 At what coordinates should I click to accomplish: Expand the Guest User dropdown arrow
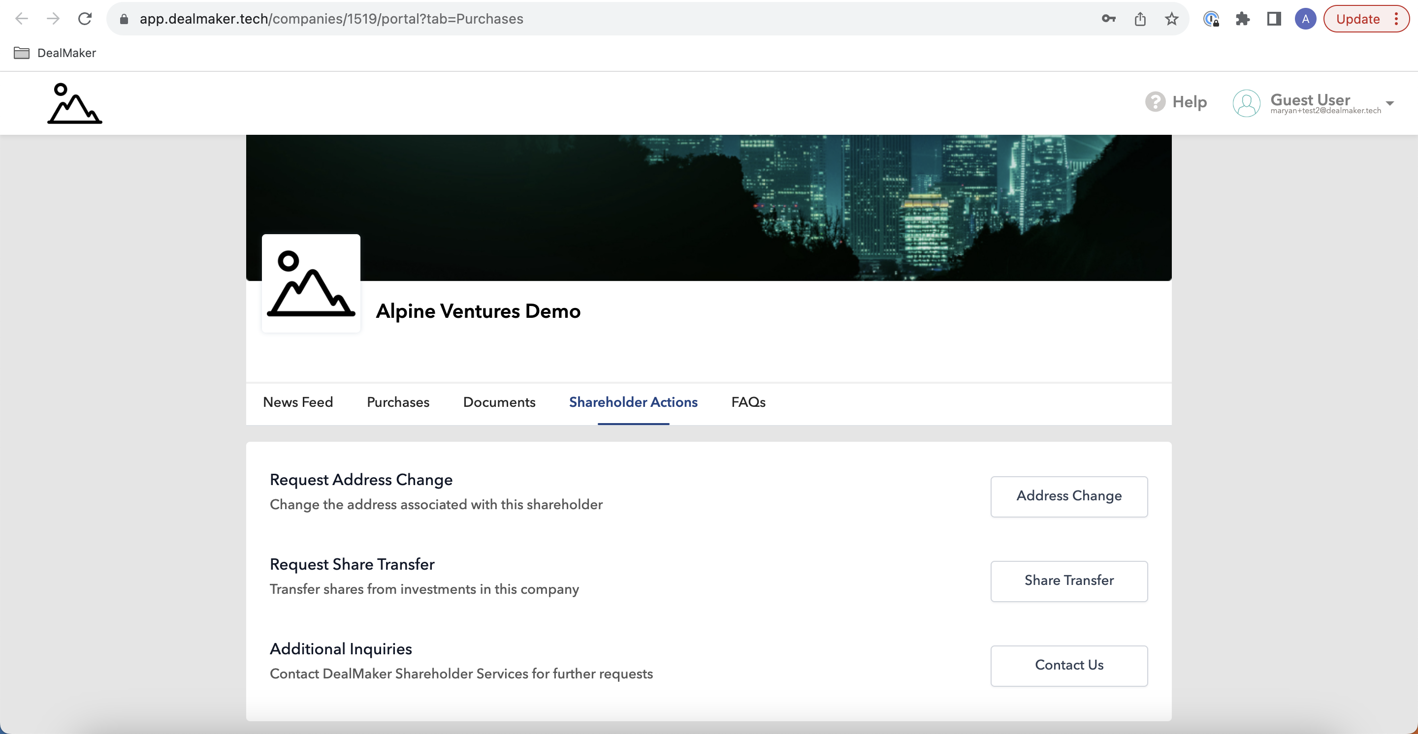pos(1389,103)
